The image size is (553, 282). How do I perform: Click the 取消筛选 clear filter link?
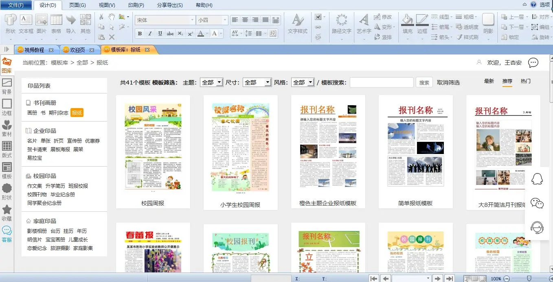click(x=448, y=82)
